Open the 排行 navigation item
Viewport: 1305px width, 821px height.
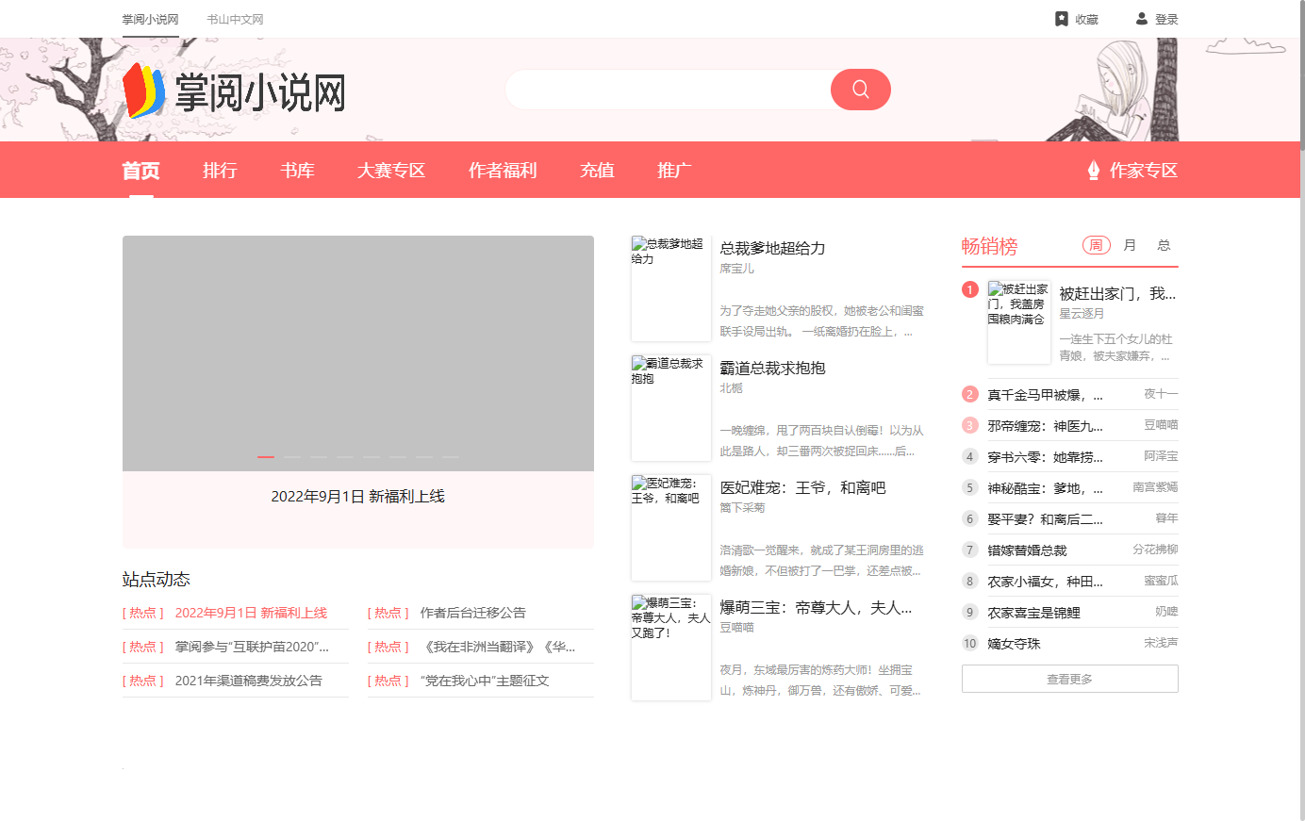[220, 171]
